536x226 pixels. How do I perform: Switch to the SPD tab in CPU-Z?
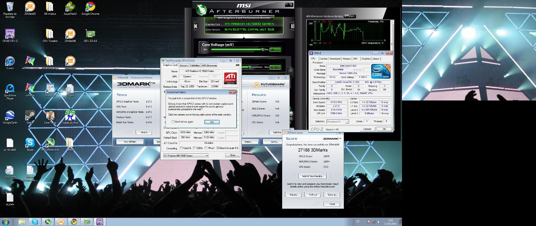pyautogui.click(x=355, y=59)
